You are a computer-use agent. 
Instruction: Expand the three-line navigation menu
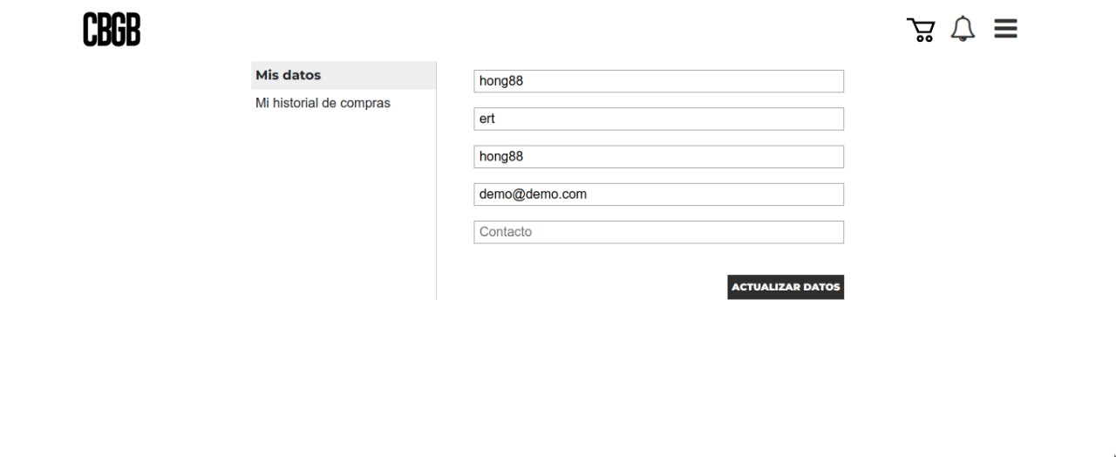(x=1006, y=29)
